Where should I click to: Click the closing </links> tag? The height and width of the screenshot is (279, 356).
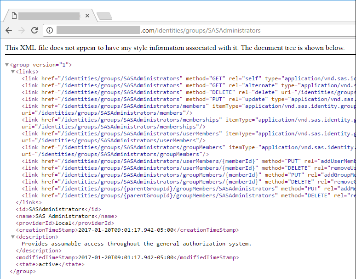click(x=29, y=202)
